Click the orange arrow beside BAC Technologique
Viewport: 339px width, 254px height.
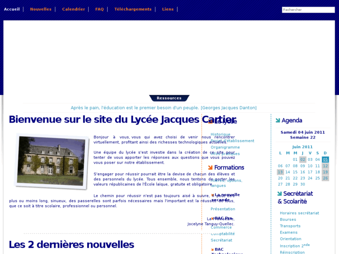click(212, 249)
